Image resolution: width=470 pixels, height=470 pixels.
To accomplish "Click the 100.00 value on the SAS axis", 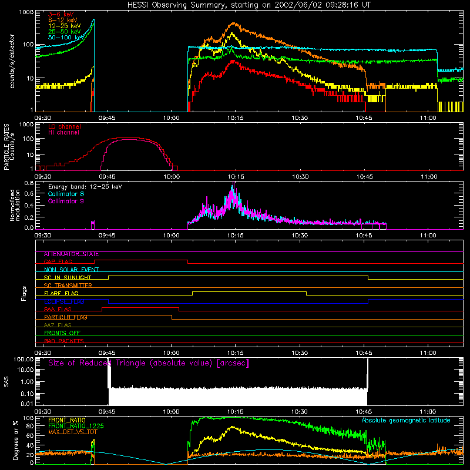I will point(23,359).
